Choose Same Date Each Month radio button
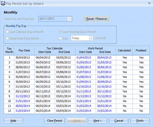The image size is (153, 127). [x=7, y=38]
